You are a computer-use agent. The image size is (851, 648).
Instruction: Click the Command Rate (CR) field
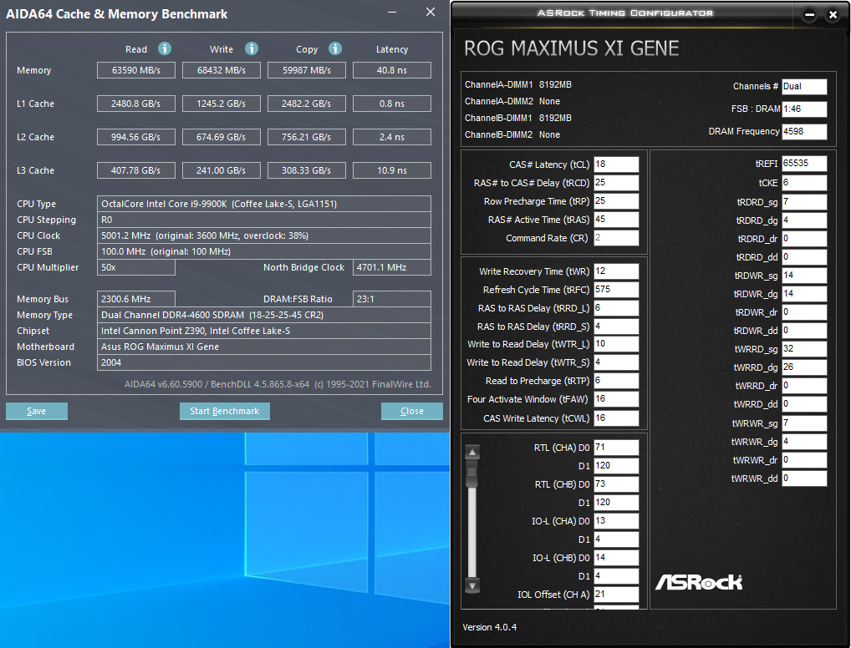click(616, 238)
